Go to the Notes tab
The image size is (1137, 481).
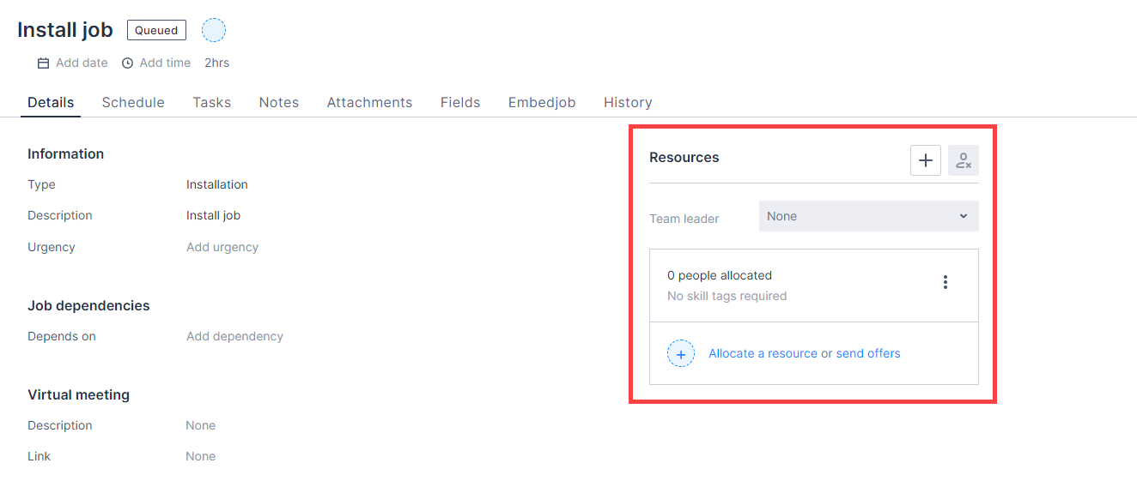[x=279, y=102]
